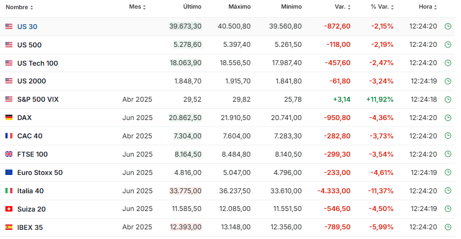Click the clock icon in the IBEX 35 row
The height and width of the screenshot is (239, 461).
[x=448, y=227]
